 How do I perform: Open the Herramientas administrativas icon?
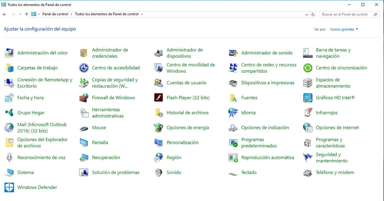pyautogui.click(x=84, y=113)
